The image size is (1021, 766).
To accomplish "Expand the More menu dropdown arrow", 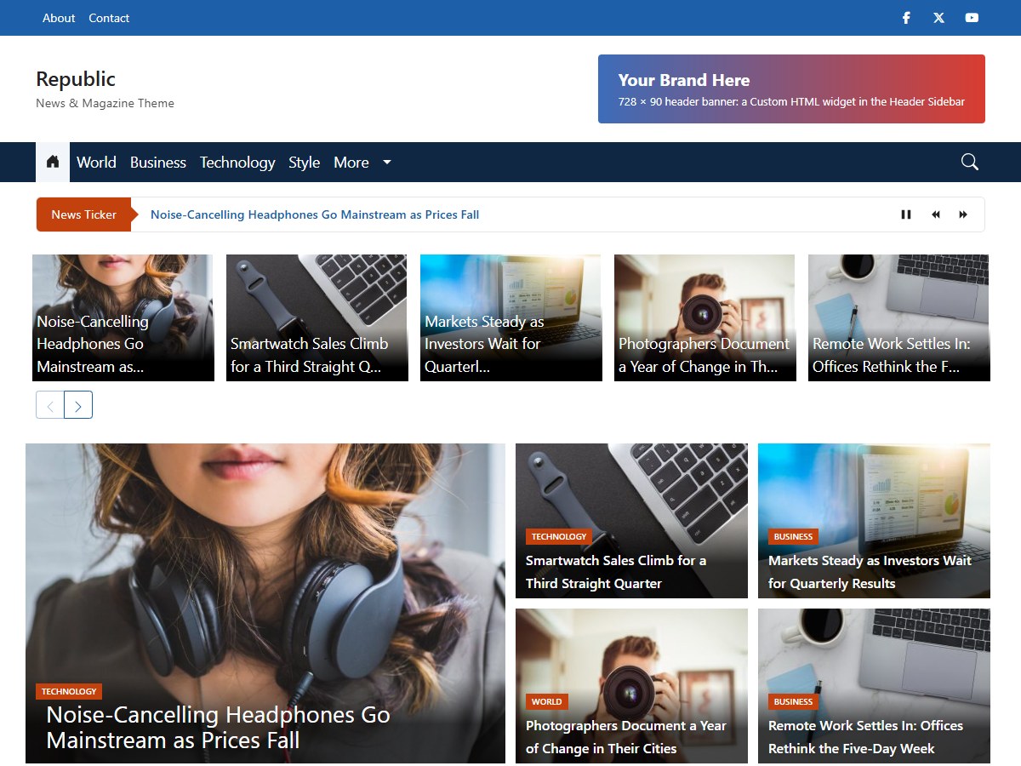I will point(387,162).
